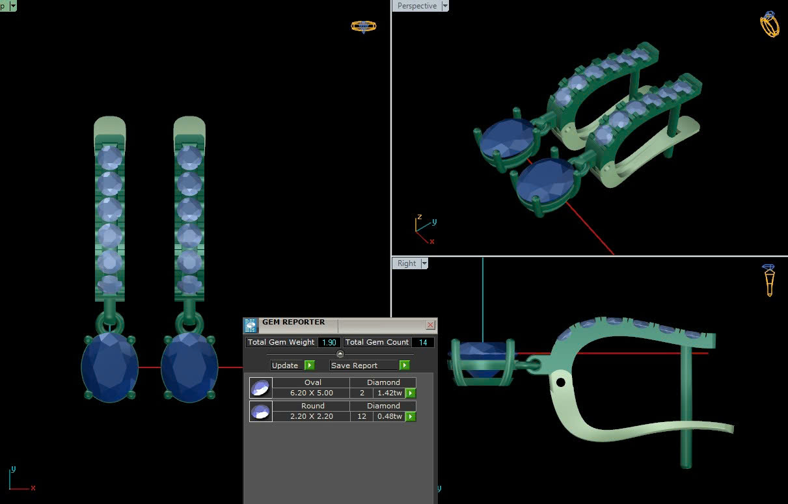Click the Gem Reporter panel icon
Viewport: 788px width, 504px height.
tap(251, 325)
